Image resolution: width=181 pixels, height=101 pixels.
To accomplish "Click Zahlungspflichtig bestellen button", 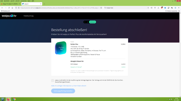I will click(63, 91).
